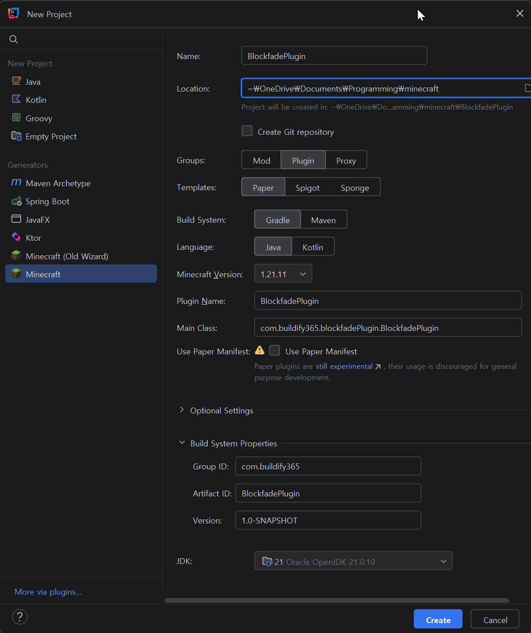Tick the Use Paper Manifest checkbox
Image resolution: width=531 pixels, height=633 pixels.
[x=275, y=350]
